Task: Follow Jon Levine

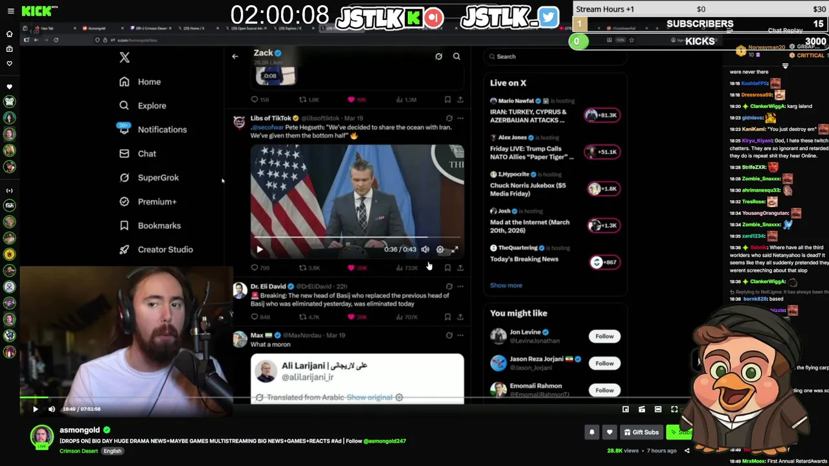Action: (x=604, y=336)
